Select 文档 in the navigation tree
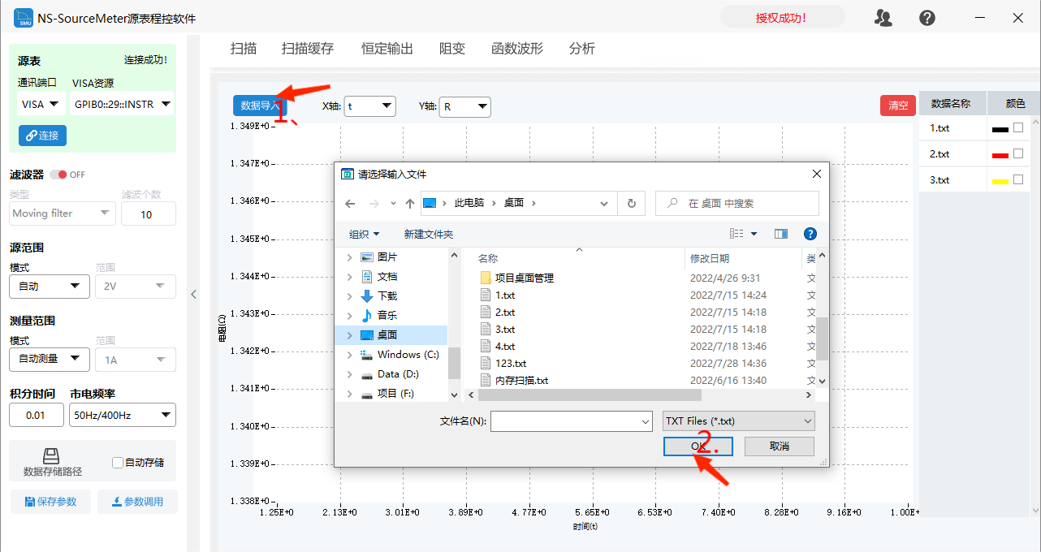Screen dimensions: 1041x552 point(387,277)
